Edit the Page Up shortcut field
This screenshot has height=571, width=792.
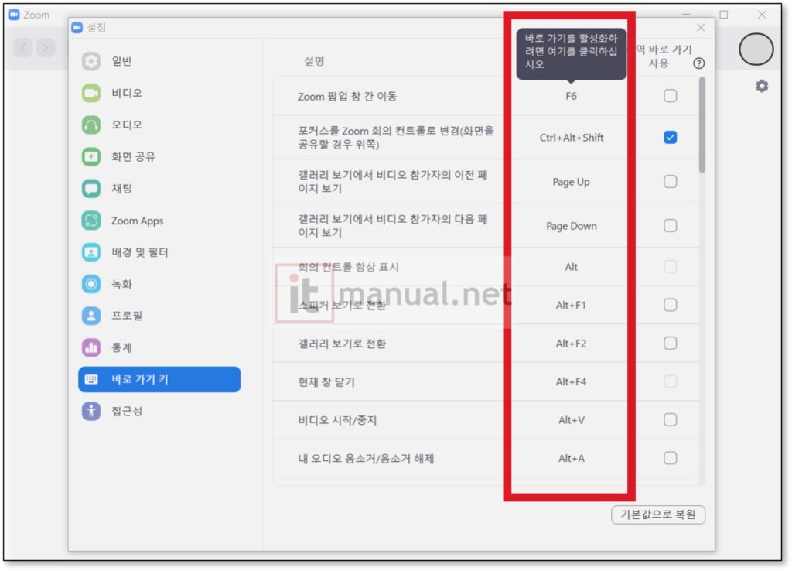point(571,182)
